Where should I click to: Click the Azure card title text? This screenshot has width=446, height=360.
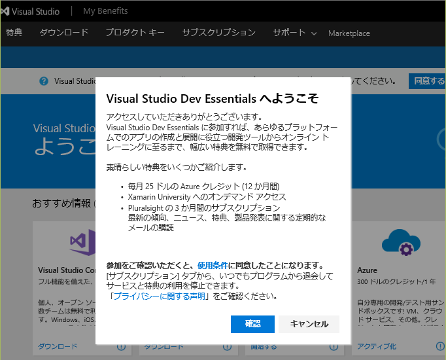click(367, 270)
